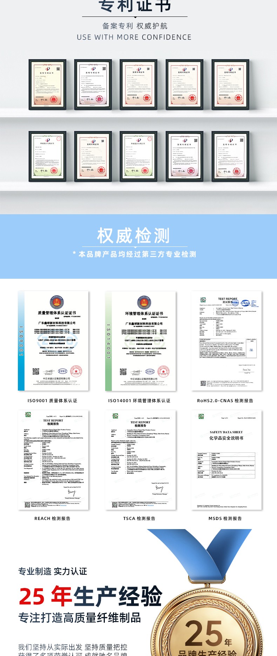Open the TSCA test report image

[x=141, y=460]
